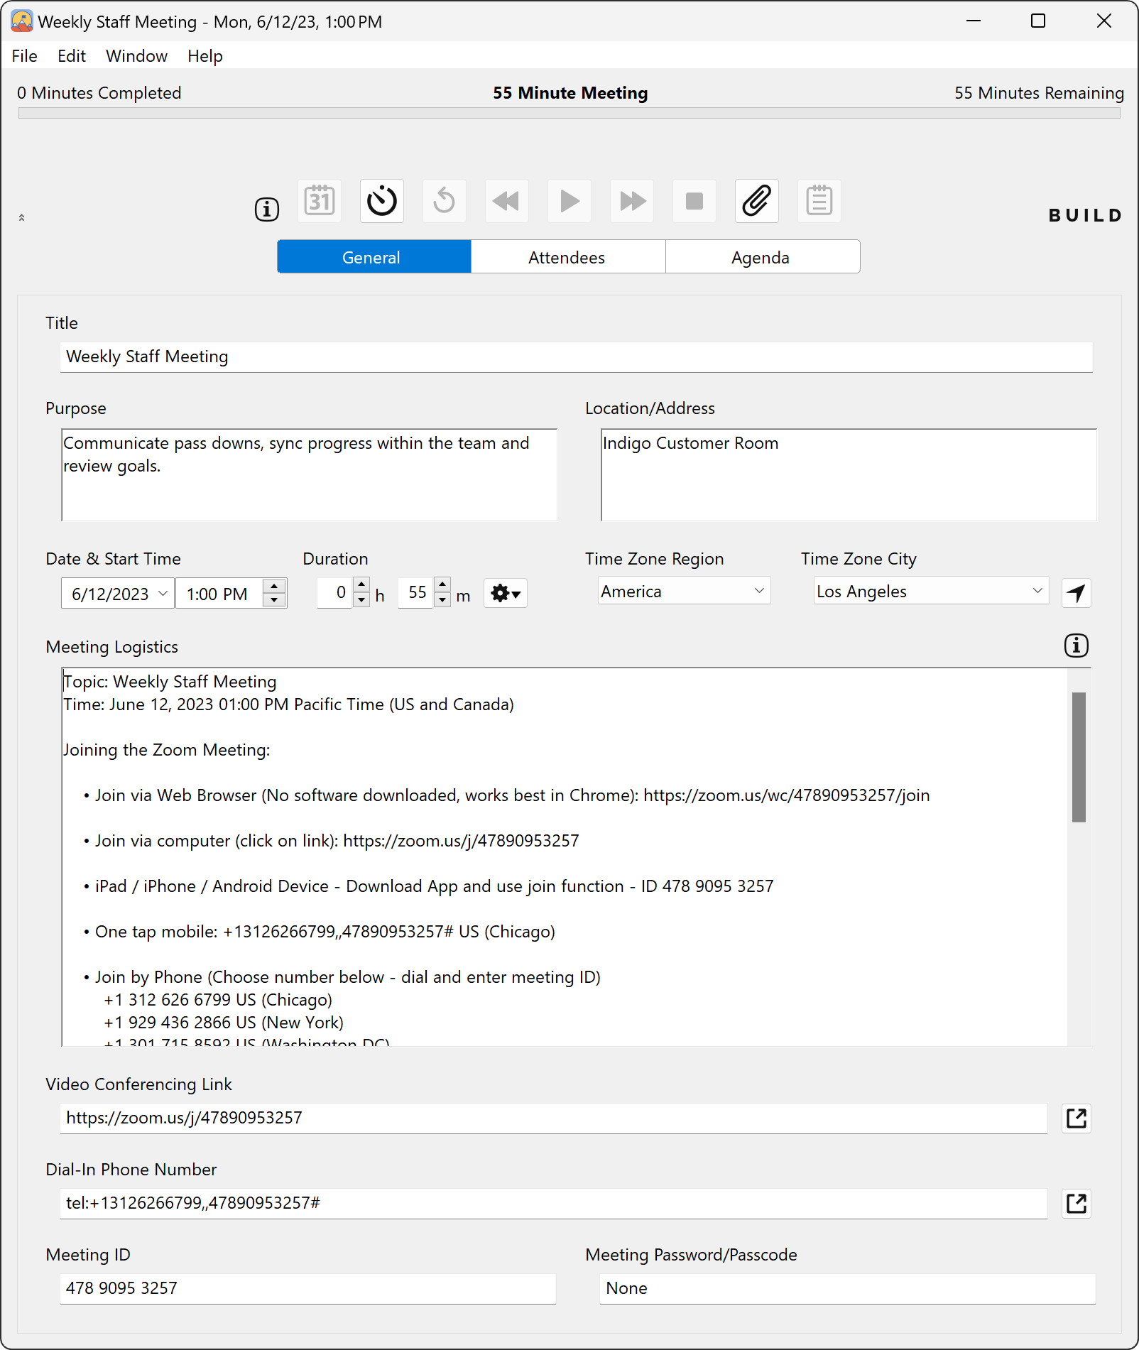Click the Meeting Logistics scrollbar thumb
Screen dimensions: 1139x1350
pos(1079,756)
